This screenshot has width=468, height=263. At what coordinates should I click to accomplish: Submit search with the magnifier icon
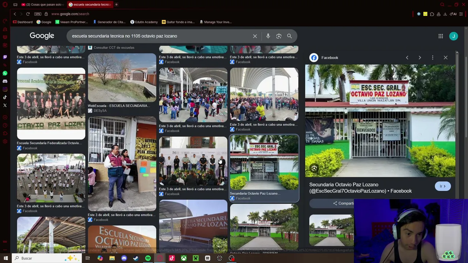point(289,36)
